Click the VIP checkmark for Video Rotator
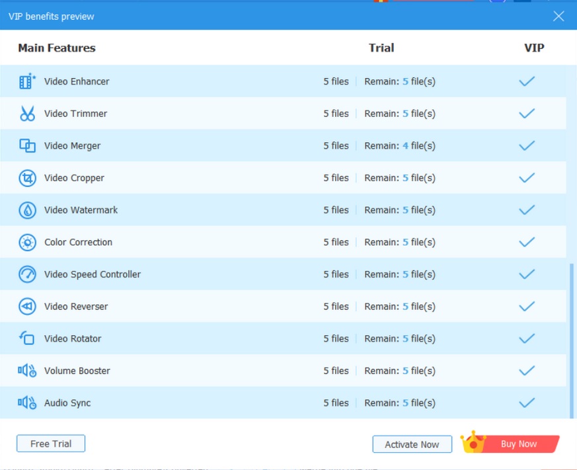Screen dimensions: 577x470 527,338
